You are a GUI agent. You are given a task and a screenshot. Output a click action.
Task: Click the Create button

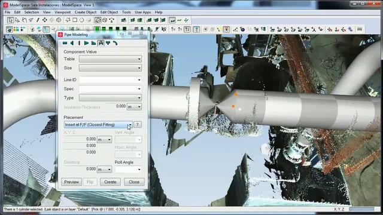click(110, 182)
